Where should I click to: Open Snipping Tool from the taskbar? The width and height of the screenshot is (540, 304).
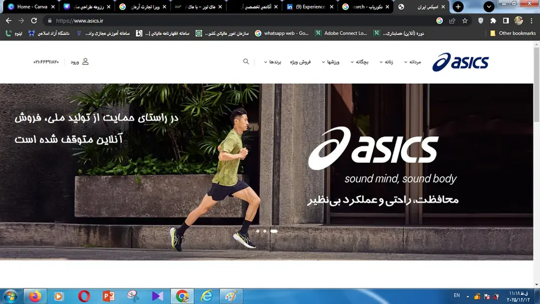click(x=133, y=296)
